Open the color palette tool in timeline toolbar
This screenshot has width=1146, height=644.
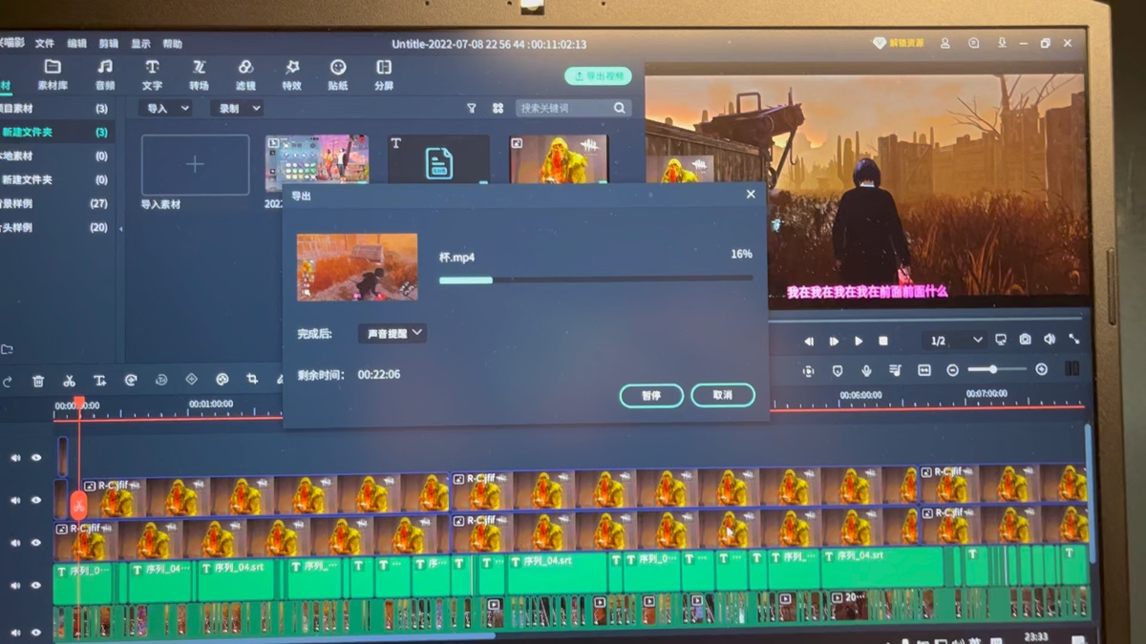[x=223, y=380]
